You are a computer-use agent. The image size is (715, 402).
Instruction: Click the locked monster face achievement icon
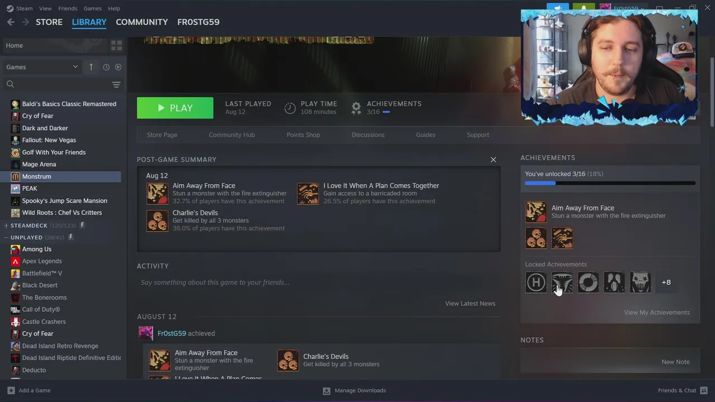coord(640,283)
